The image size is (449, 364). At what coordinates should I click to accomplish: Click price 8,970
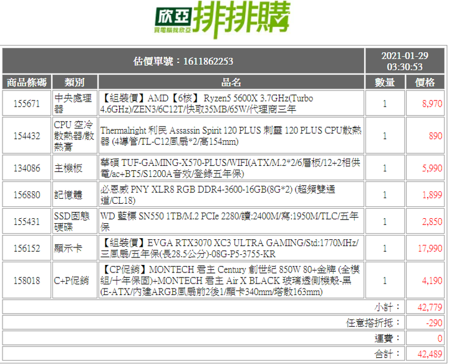point(432,103)
